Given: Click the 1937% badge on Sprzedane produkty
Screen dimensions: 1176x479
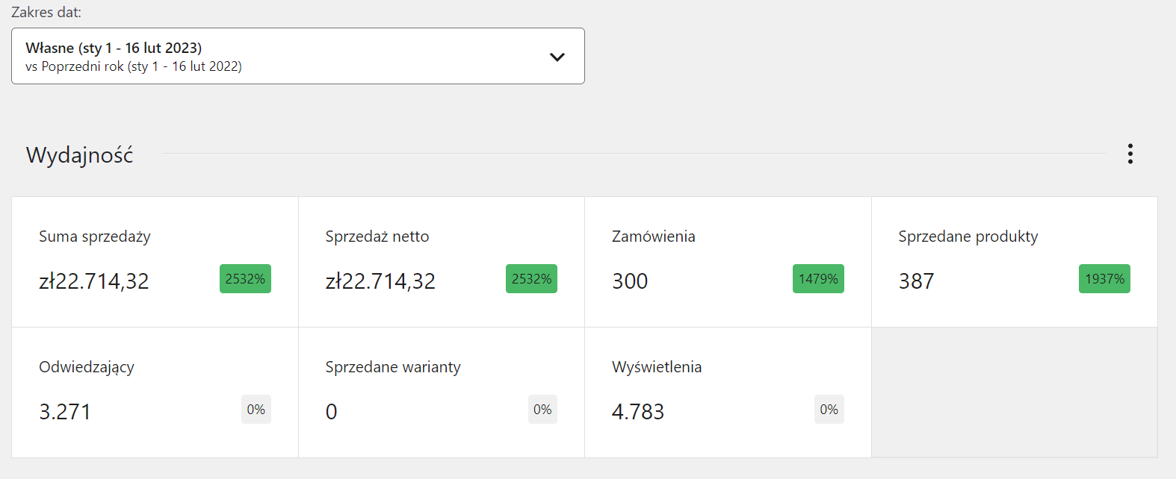Looking at the screenshot, I should tap(1104, 279).
